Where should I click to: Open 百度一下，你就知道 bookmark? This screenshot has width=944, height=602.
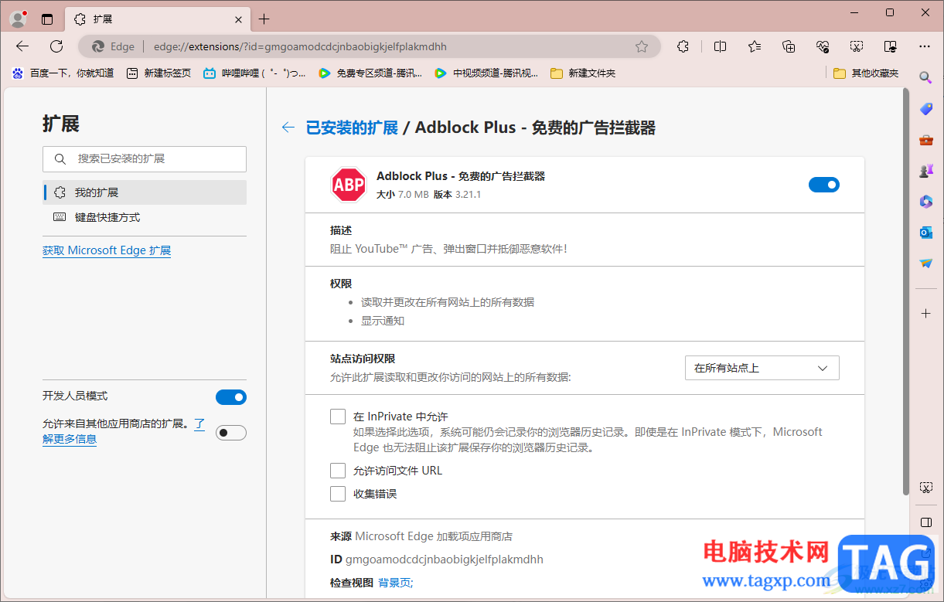[63, 73]
